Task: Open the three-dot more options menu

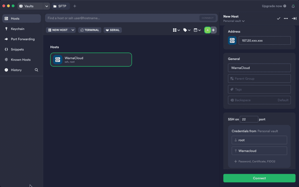Action: click(x=286, y=18)
